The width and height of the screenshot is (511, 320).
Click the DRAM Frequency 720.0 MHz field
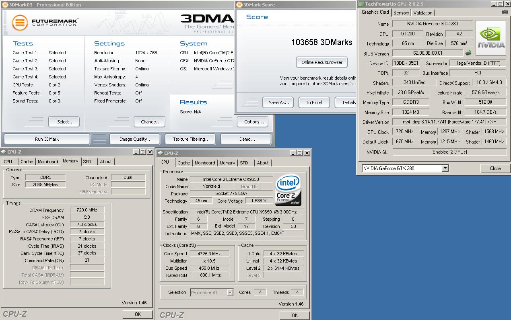[87, 210]
